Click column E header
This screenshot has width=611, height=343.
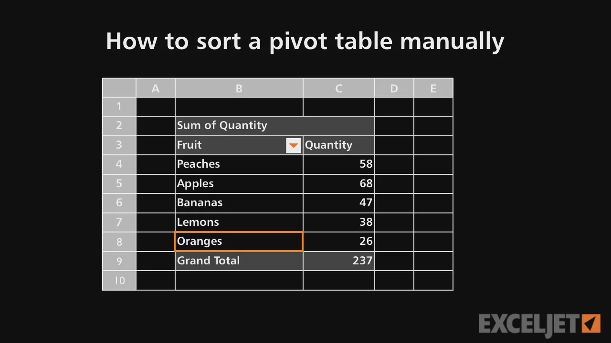click(433, 89)
